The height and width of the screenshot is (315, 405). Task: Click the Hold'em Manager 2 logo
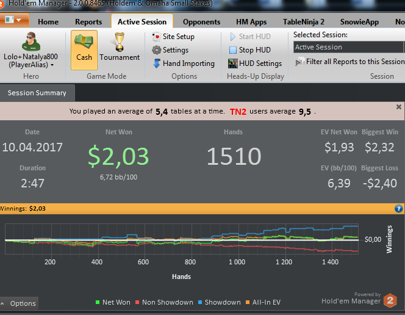click(x=390, y=300)
